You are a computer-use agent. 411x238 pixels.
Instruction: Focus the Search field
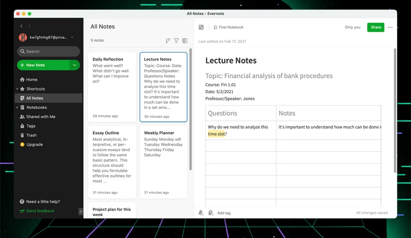click(49, 51)
